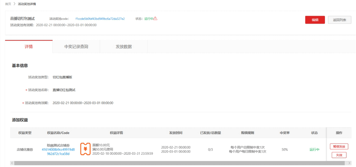
Task: Click the red 编辑 button
Action: (315, 20)
